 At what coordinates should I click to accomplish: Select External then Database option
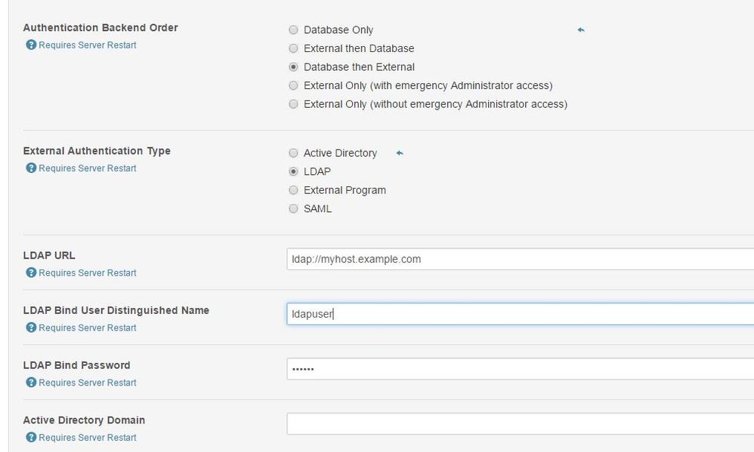coord(294,48)
